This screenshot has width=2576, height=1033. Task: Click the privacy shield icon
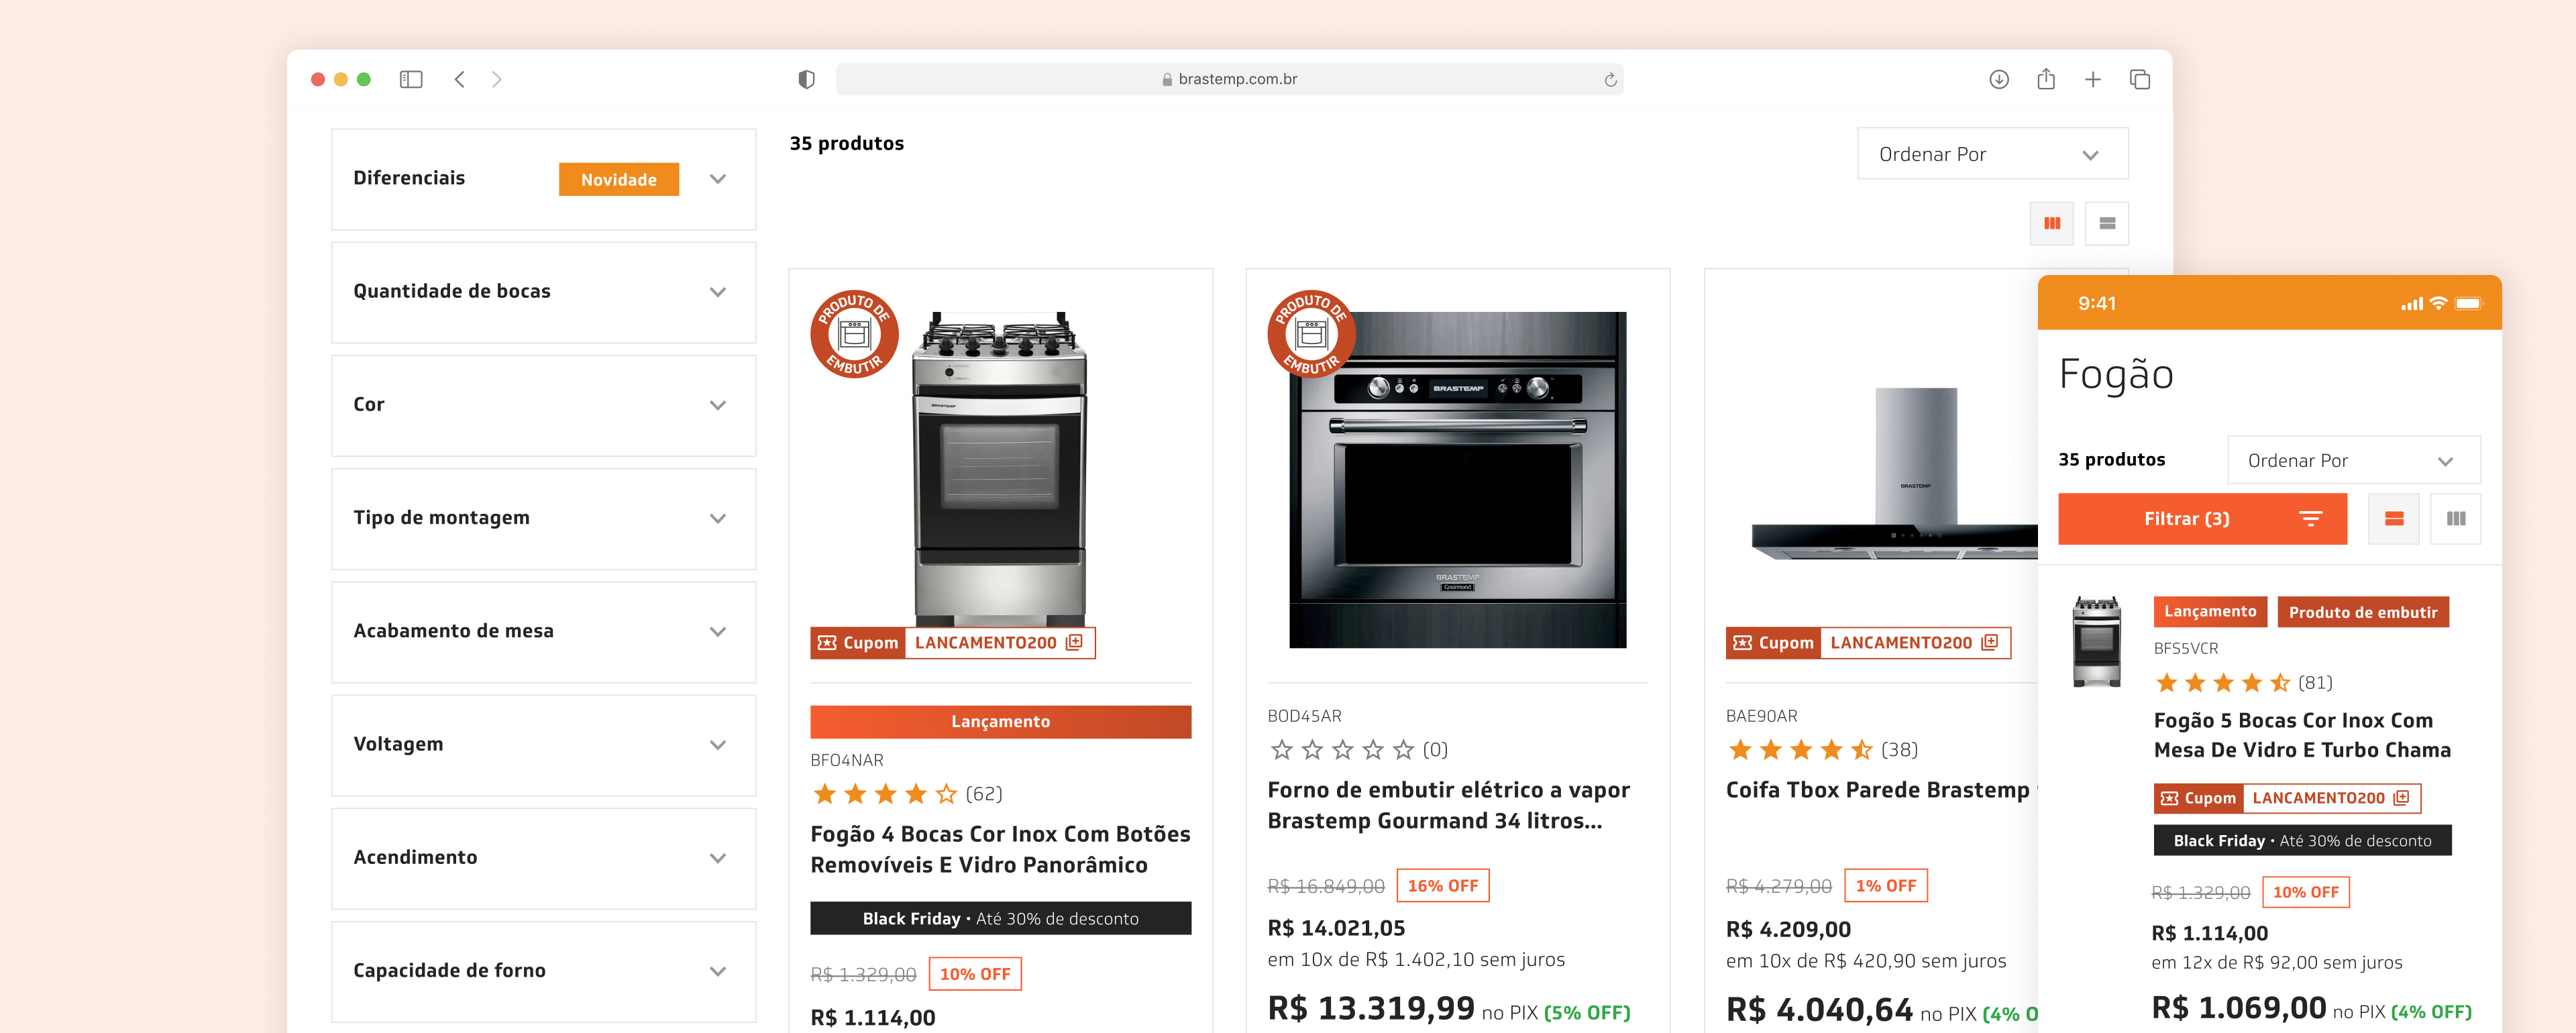click(806, 79)
